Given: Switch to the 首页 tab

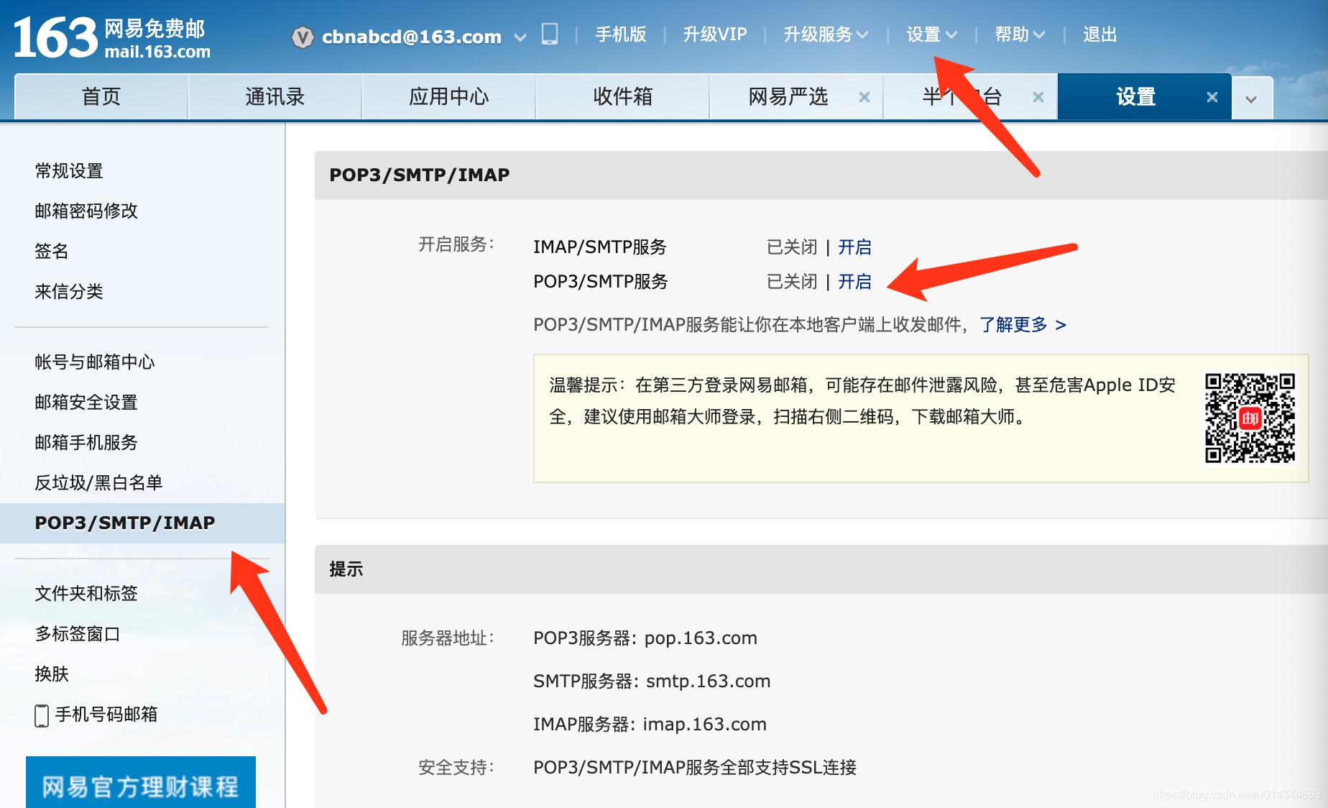Looking at the screenshot, I should tap(101, 96).
